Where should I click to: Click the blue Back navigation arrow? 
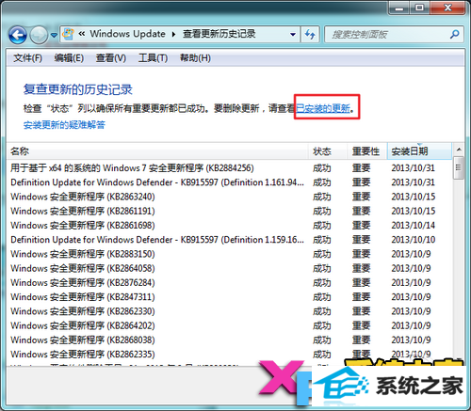[18, 35]
